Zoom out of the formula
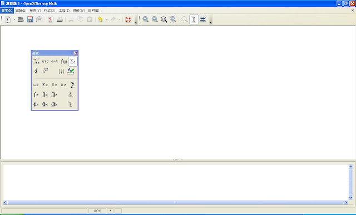This screenshot has width=356, height=215. click(x=155, y=19)
